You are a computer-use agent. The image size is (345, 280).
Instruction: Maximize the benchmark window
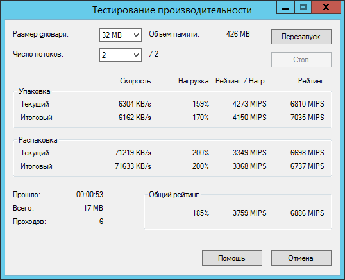pos(303,7)
